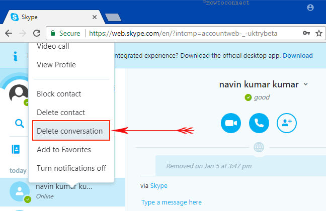Click the 'navin kumar kumar' conversation title

(259, 84)
